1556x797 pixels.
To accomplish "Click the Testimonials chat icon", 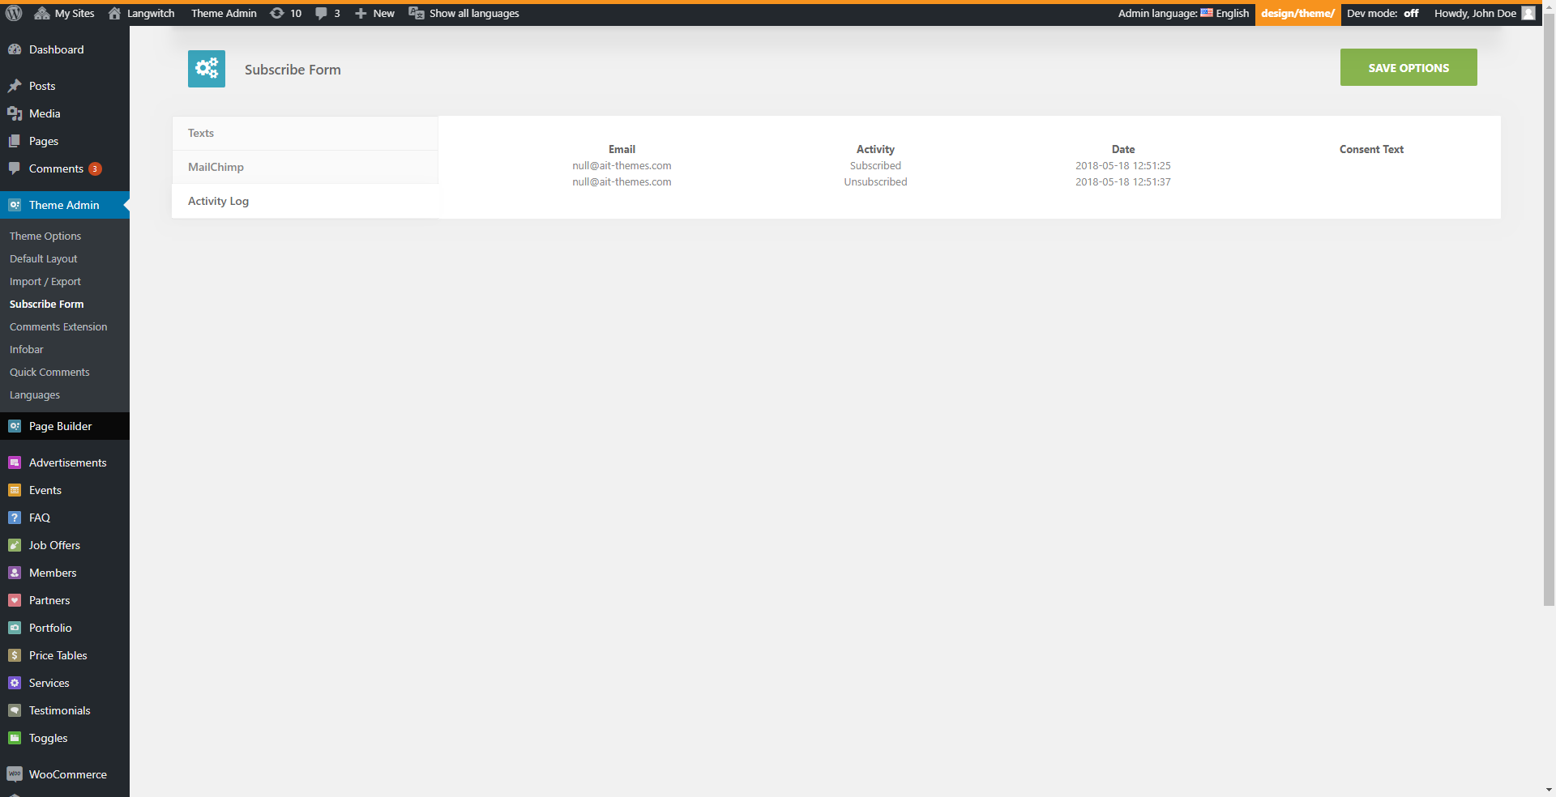I will pos(15,710).
